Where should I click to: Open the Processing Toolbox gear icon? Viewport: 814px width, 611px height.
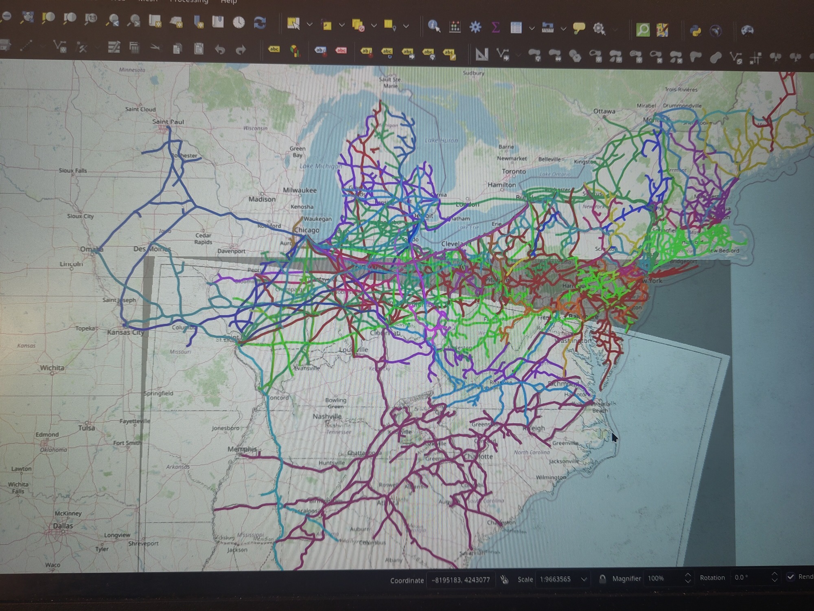click(475, 27)
